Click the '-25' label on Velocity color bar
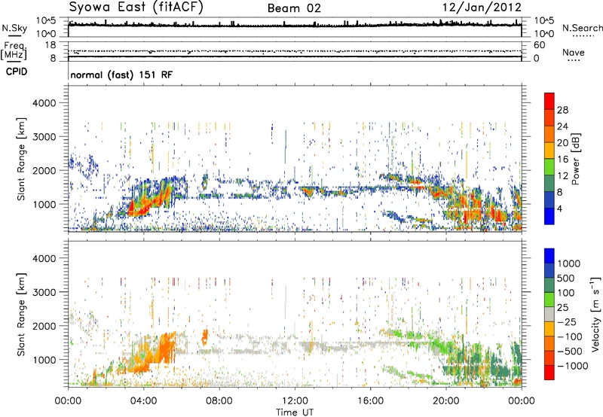Viewport: 603px width, 417px height. click(x=568, y=322)
